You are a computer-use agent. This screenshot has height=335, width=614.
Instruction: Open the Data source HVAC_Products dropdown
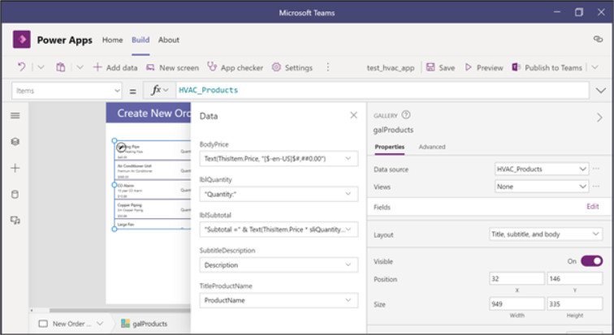coord(542,170)
